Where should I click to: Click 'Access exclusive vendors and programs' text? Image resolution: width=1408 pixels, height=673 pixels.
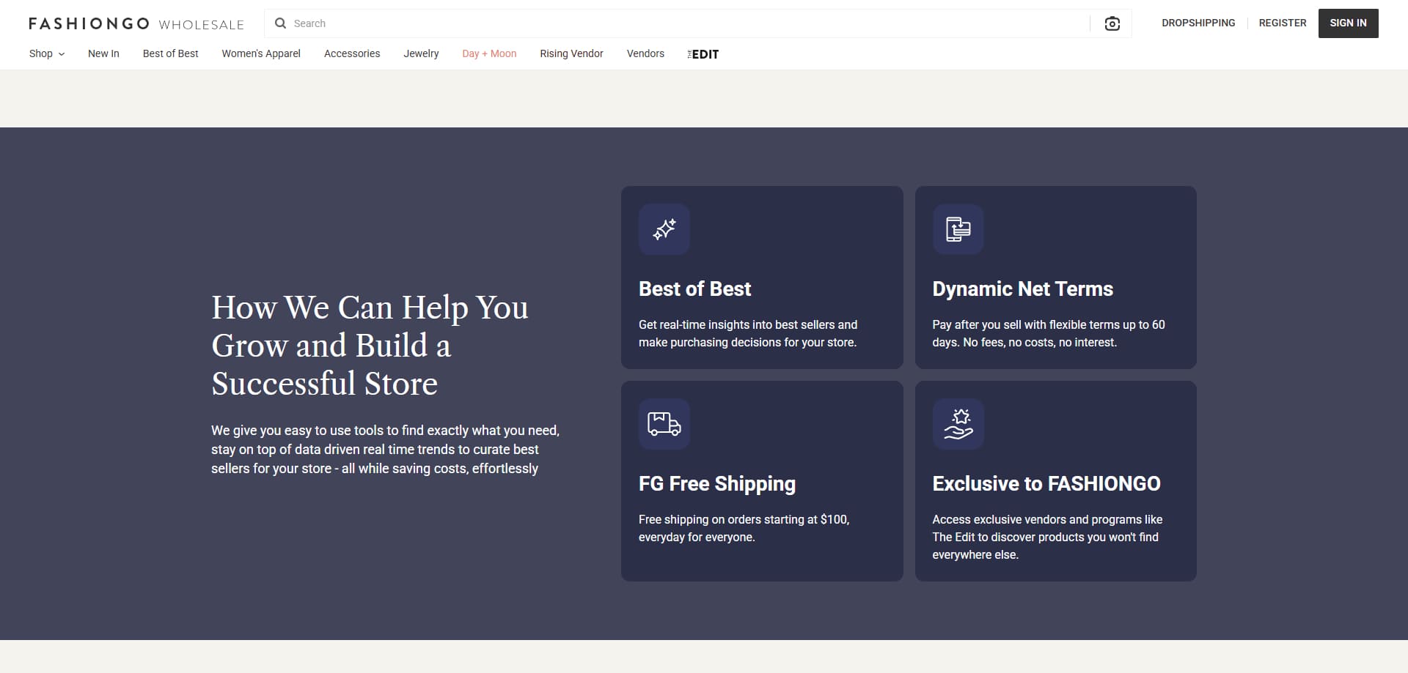point(1047,537)
